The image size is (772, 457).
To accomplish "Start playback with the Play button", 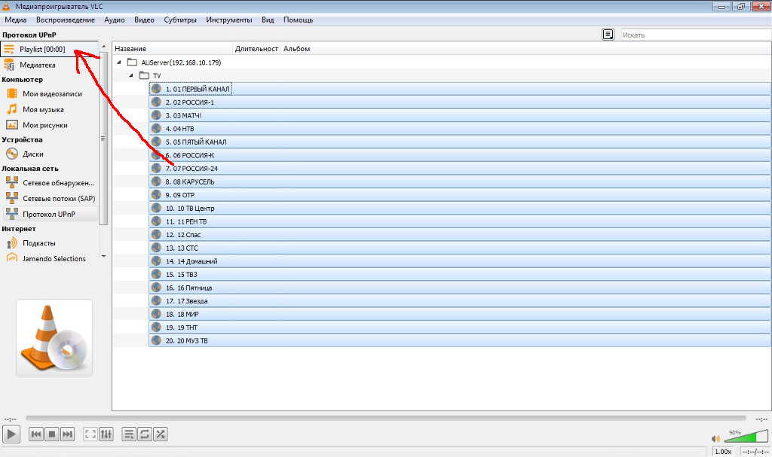I will [11, 434].
